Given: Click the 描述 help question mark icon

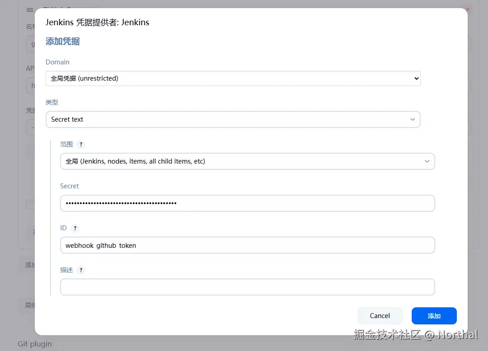Looking at the screenshot, I should tap(81, 270).
